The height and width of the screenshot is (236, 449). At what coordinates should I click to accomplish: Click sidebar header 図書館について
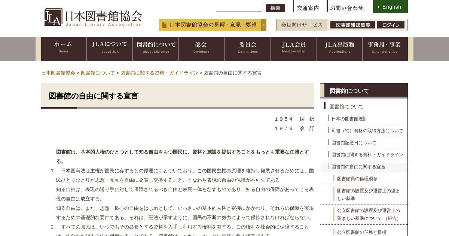[x=364, y=91]
